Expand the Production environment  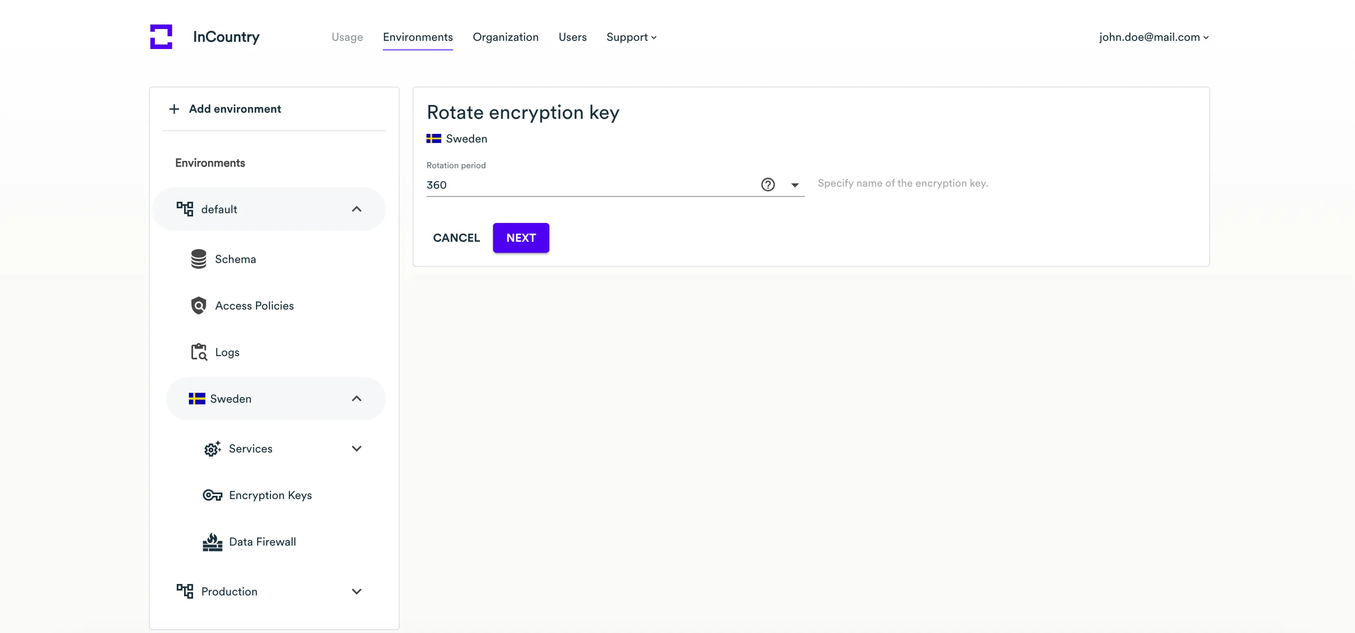tap(357, 591)
